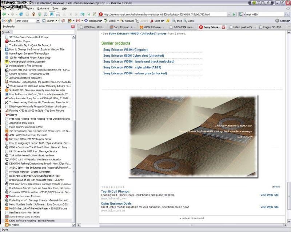This screenshot has height=232, width=291.
Task: Click the Firefox search bar text field
Action: [265, 14]
